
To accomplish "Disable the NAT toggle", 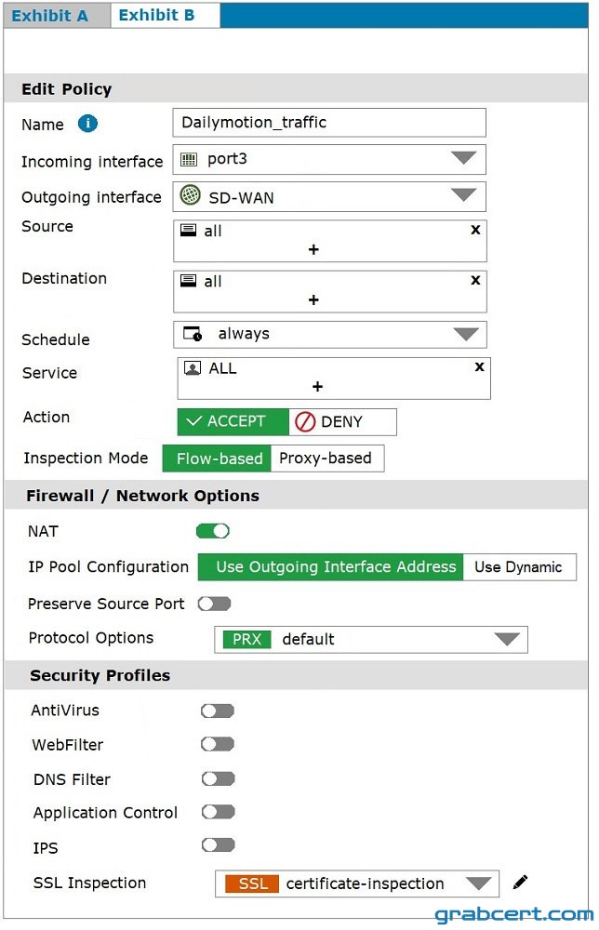I will click(213, 531).
